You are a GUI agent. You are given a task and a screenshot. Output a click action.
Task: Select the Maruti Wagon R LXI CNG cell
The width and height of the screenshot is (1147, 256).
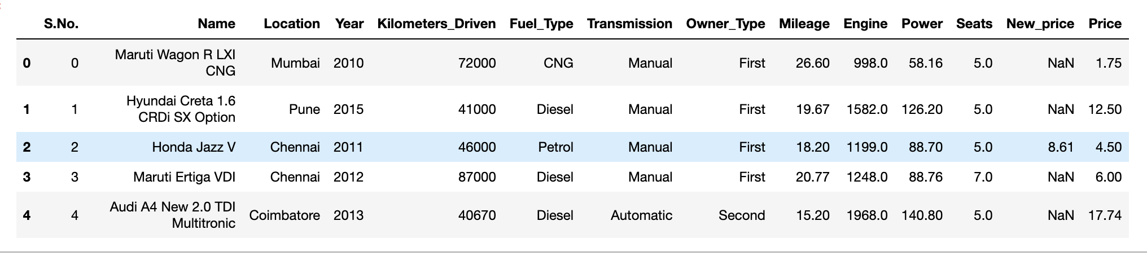click(175, 63)
